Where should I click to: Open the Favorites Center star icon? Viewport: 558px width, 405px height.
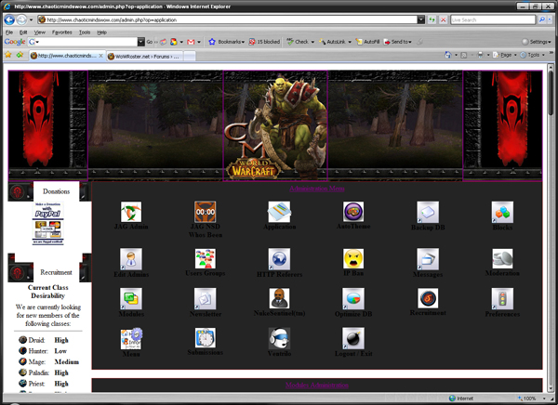click(x=7, y=55)
